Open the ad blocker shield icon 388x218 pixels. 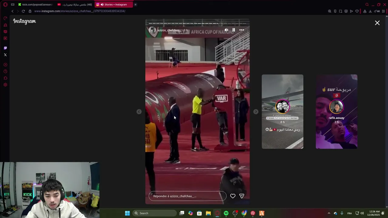(x=346, y=11)
